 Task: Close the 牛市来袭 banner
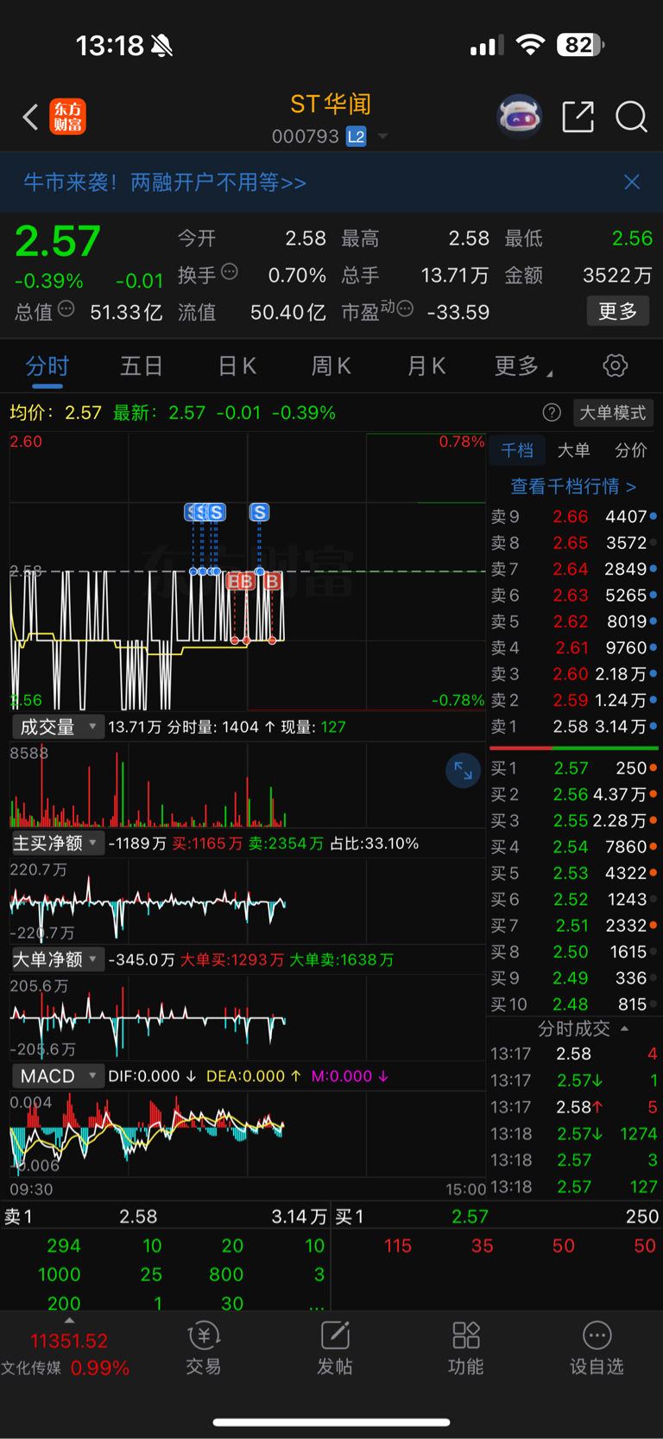(x=632, y=181)
